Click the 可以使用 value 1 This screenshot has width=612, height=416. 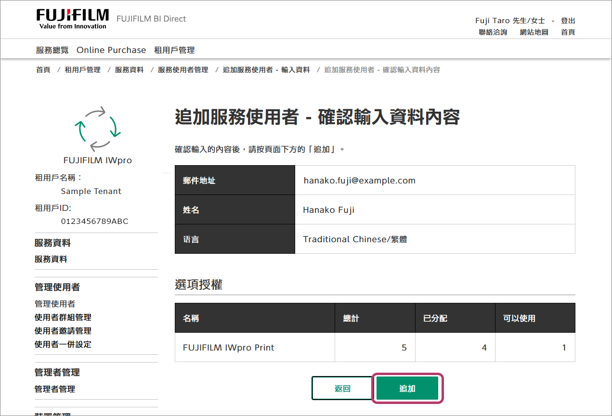564,348
